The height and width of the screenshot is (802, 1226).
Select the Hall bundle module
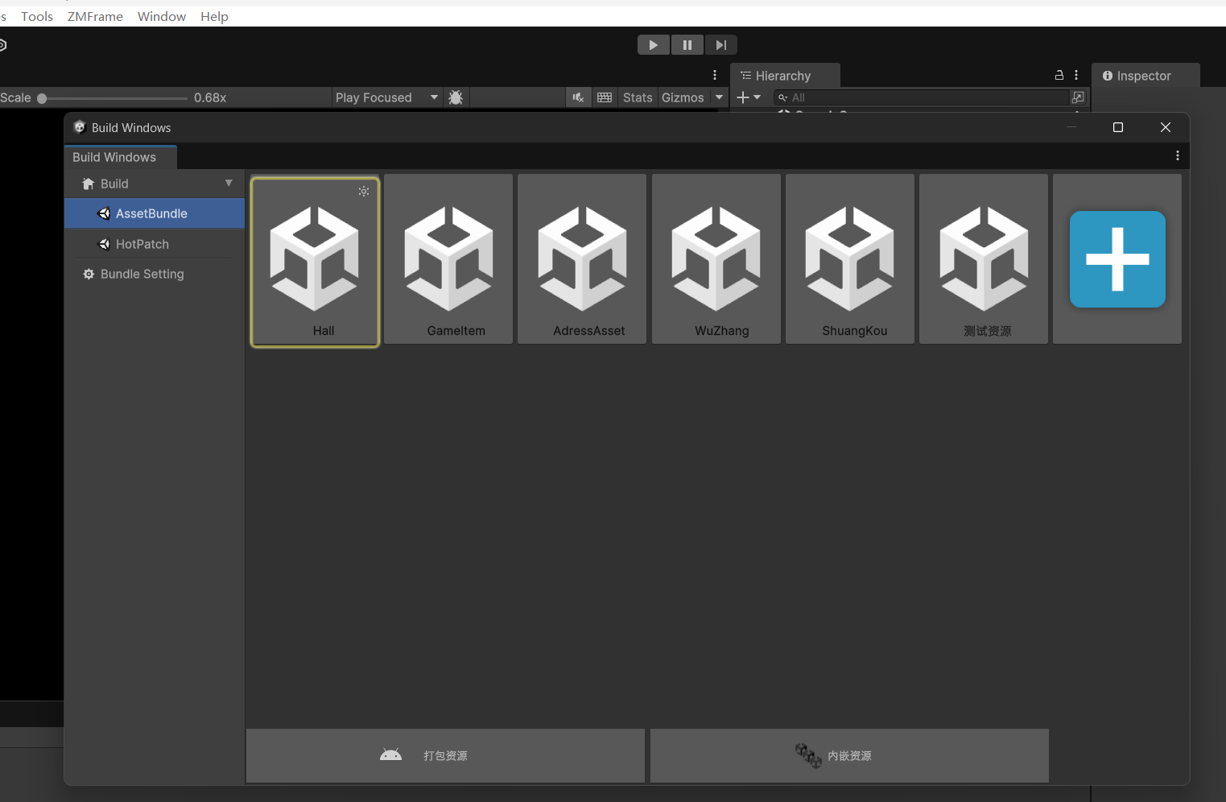(315, 262)
